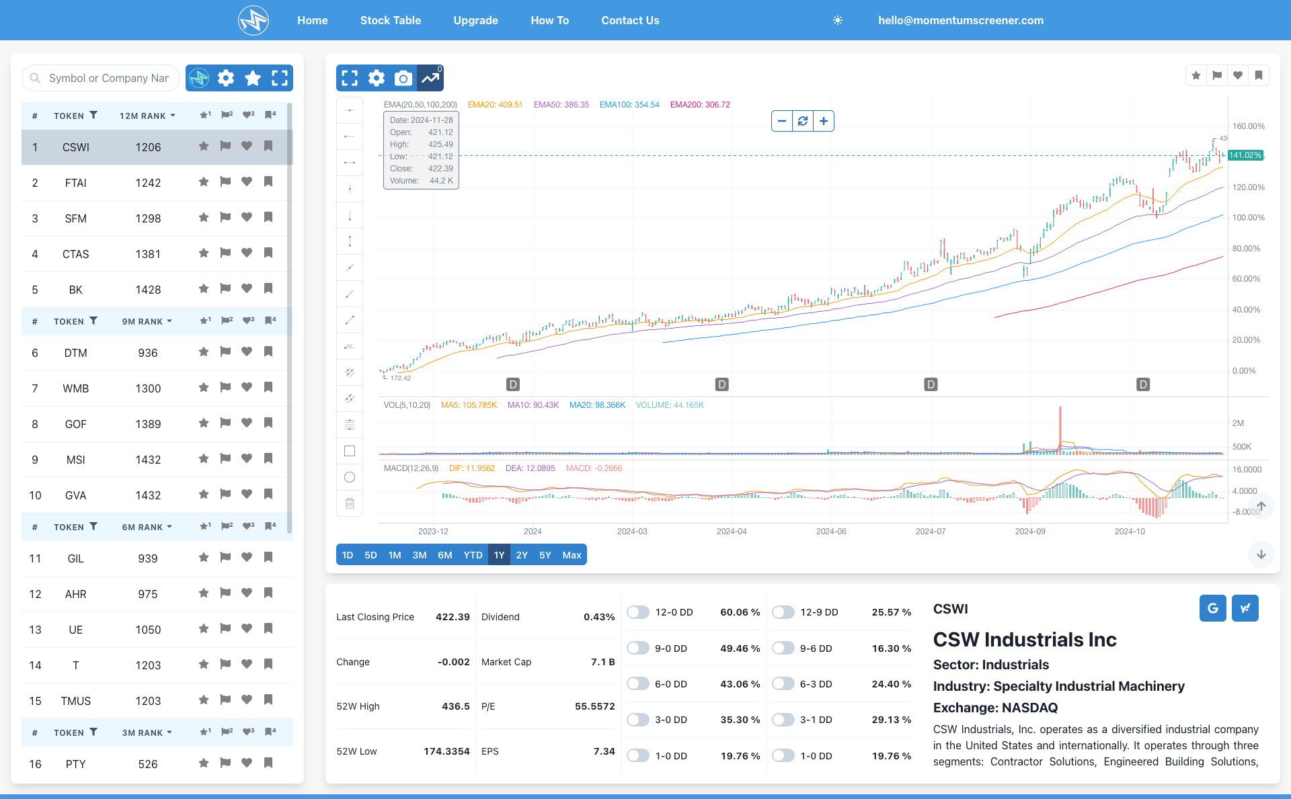Image resolution: width=1291 pixels, height=799 pixels.
Task: Click the Momentum Screener logo in navbar
Action: tap(253, 20)
